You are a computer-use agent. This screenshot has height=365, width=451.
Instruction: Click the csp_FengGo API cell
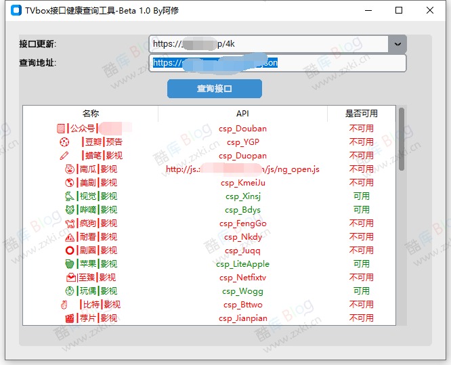[243, 223]
